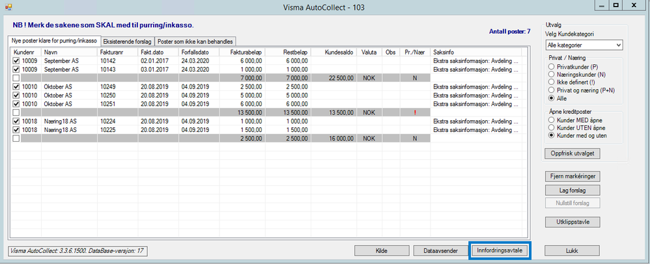The height and width of the screenshot is (264, 650).
Task: Click the 03.01.2017 invoice date cell
Action: tap(154, 70)
